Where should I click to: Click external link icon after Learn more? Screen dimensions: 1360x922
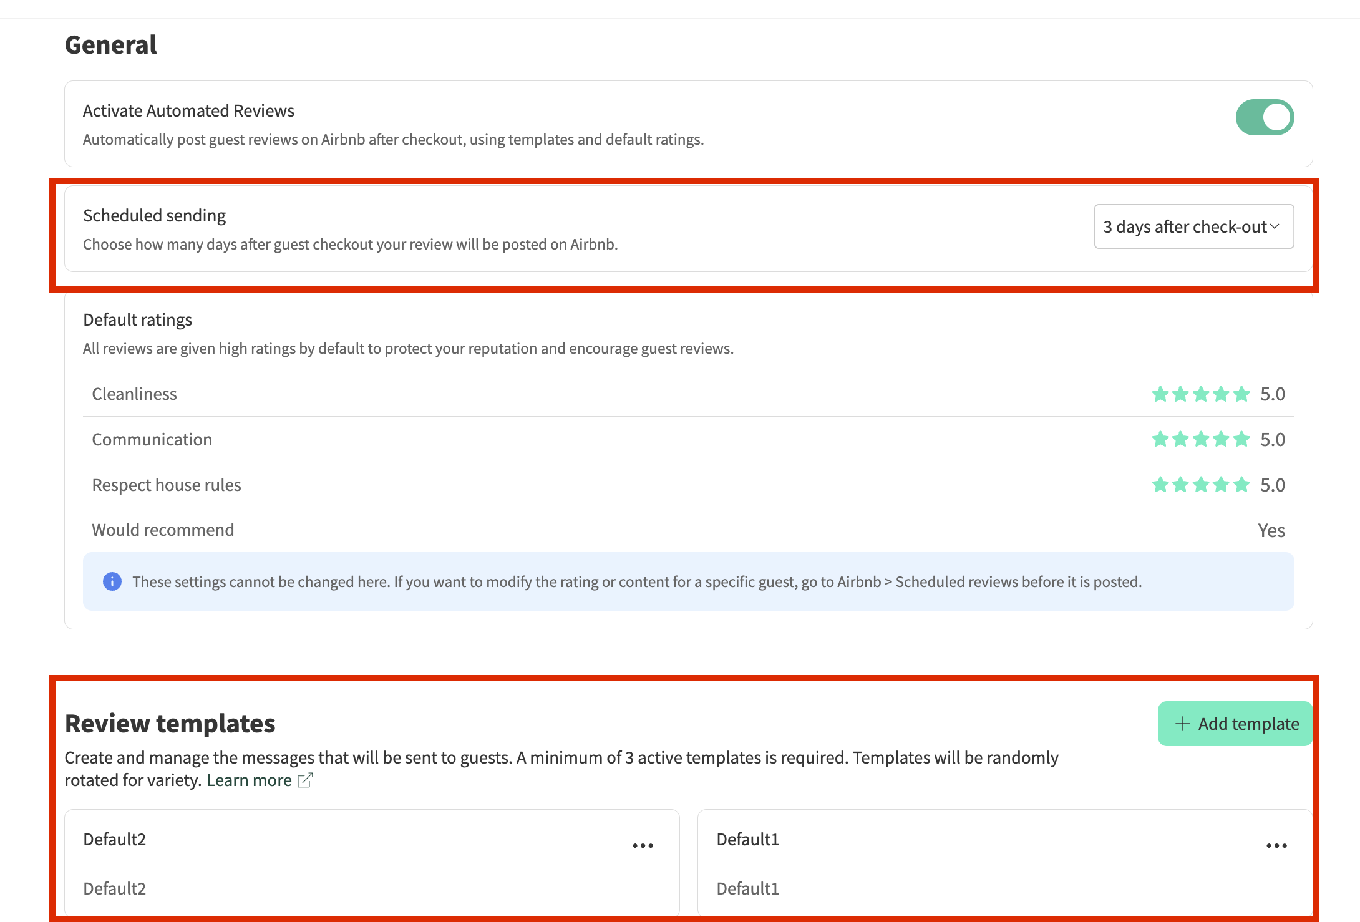[305, 780]
